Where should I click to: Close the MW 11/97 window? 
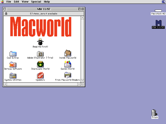coord(5,9)
